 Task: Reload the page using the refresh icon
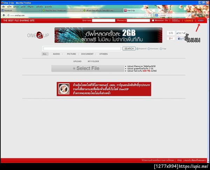[x=151, y=15]
